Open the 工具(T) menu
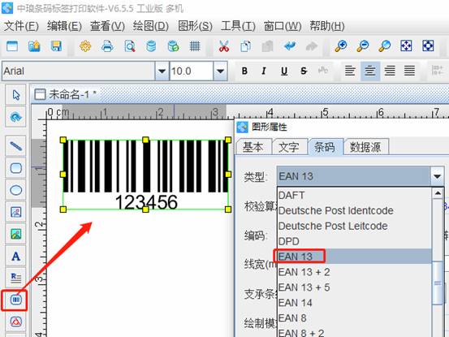The width and height of the screenshot is (449, 337). tap(238, 26)
